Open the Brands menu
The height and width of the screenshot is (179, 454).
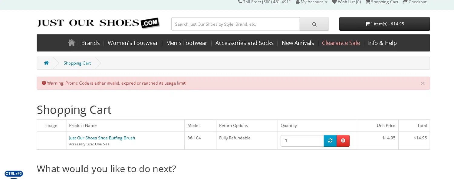click(x=90, y=43)
